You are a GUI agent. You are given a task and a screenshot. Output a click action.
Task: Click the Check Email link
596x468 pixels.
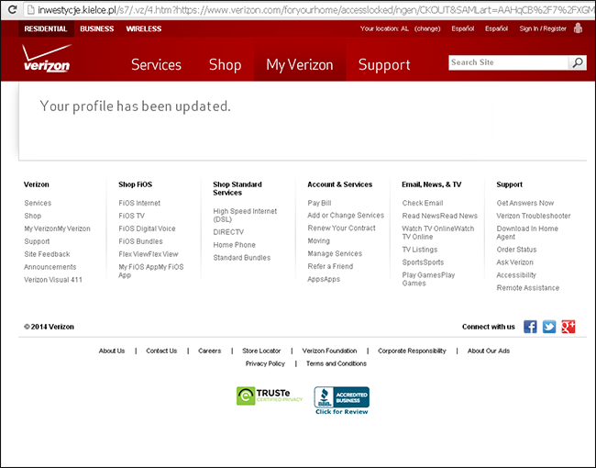tap(423, 203)
